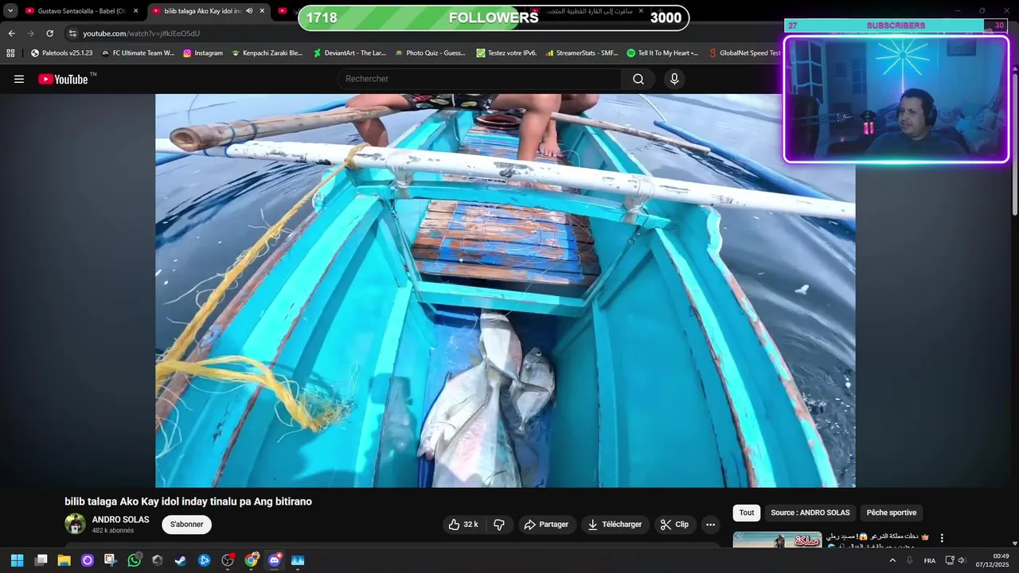Open the Paletools v25.1.23 bookmark
1019x573 pixels.
[61, 53]
